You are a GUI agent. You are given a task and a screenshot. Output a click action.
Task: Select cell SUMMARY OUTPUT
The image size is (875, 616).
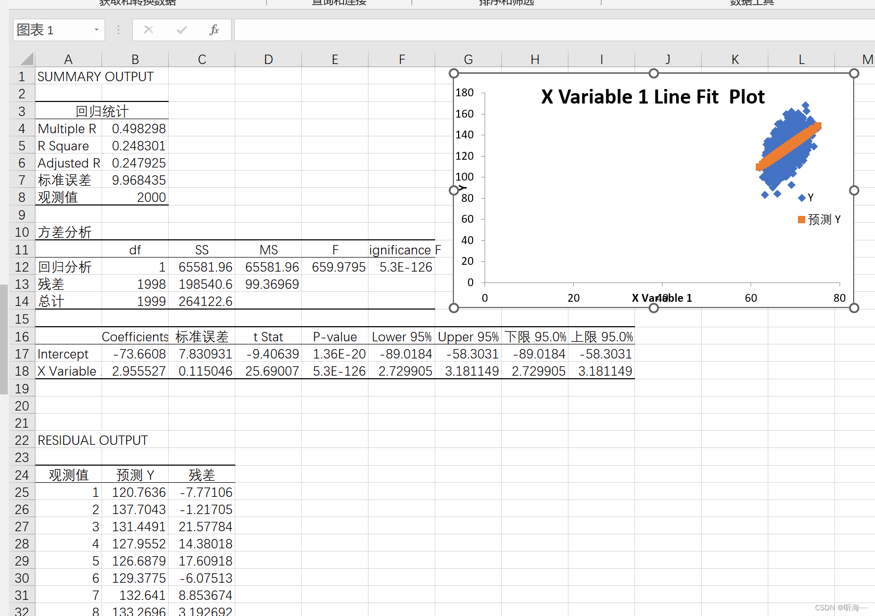(68, 76)
